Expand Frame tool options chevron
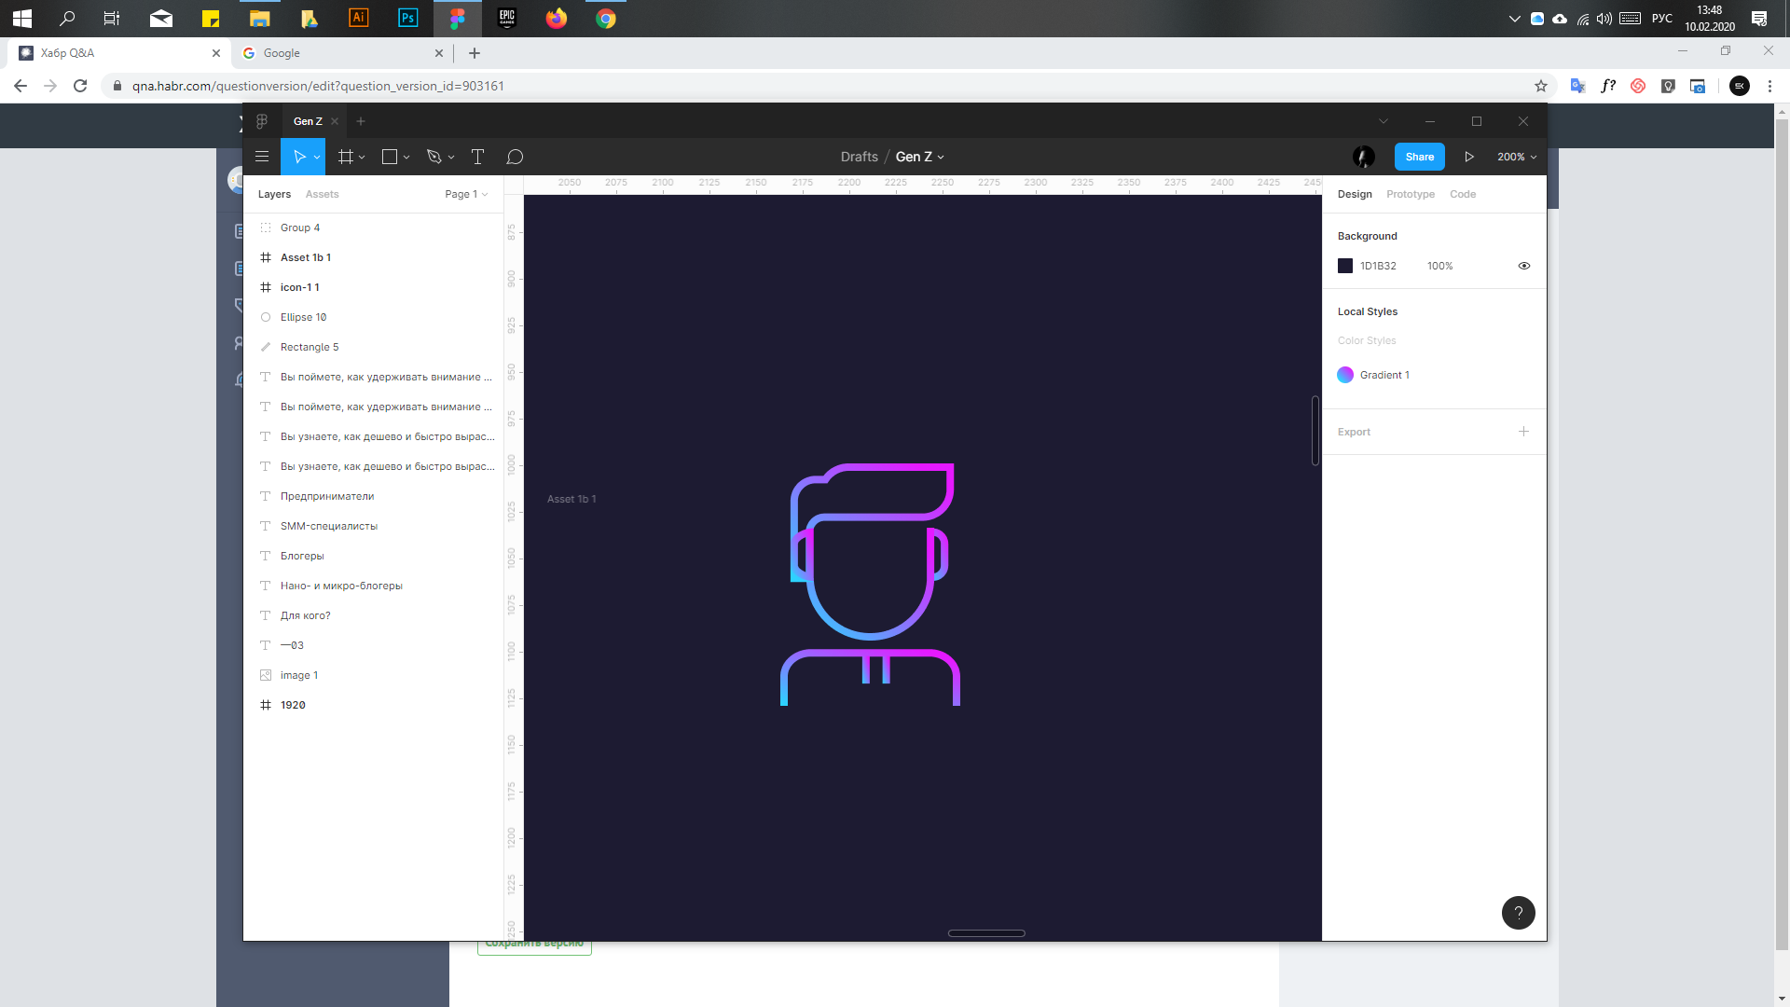 (x=362, y=158)
